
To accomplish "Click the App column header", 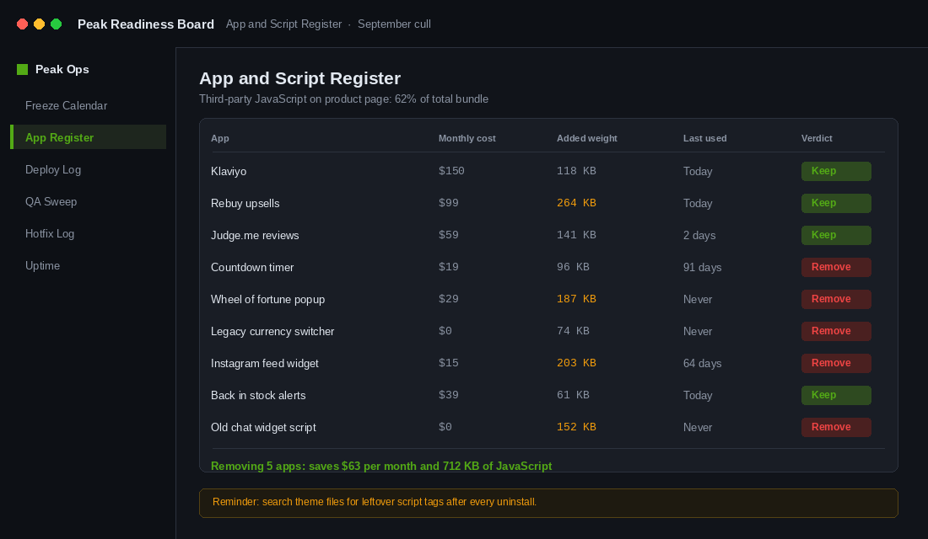I will pos(219,138).
